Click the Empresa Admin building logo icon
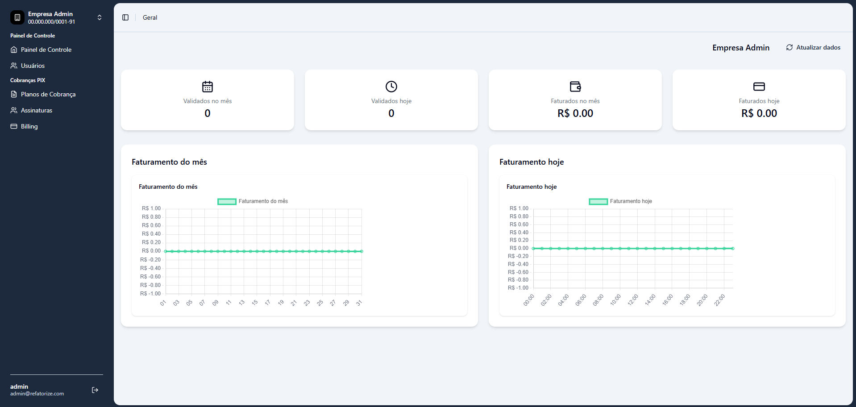The height and width of the screenshot is (407, 856). 17,17
